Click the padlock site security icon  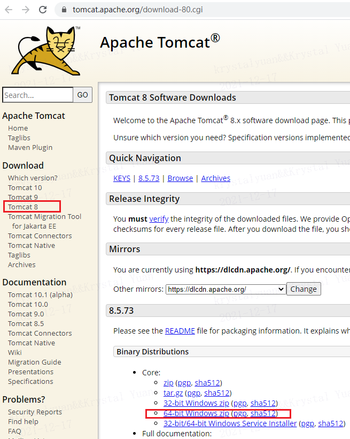pos(64,10)
